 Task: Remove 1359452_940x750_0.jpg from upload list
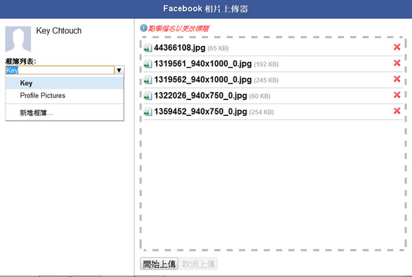pyautogui.click(x=396, y=111)
